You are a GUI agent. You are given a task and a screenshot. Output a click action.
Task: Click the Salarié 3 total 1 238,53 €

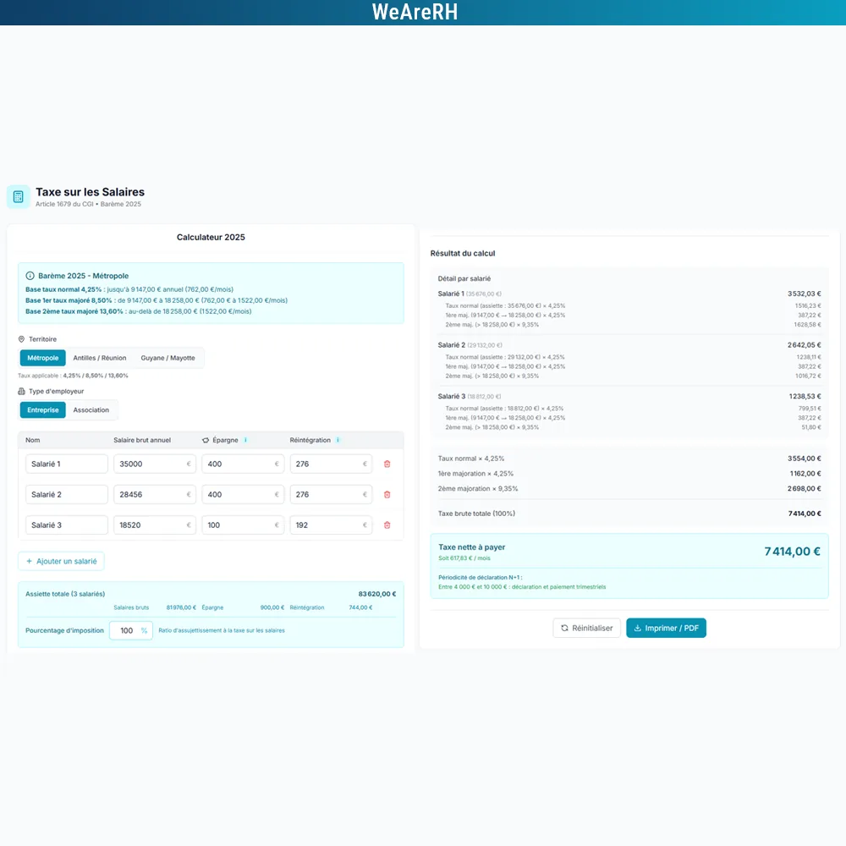[805, 397]
